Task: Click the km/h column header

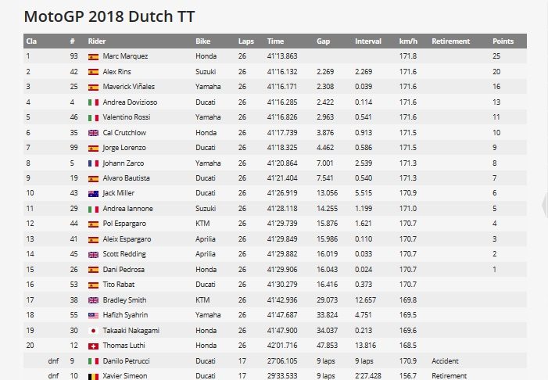Action: pyautogui.click(x=408, y=41)
